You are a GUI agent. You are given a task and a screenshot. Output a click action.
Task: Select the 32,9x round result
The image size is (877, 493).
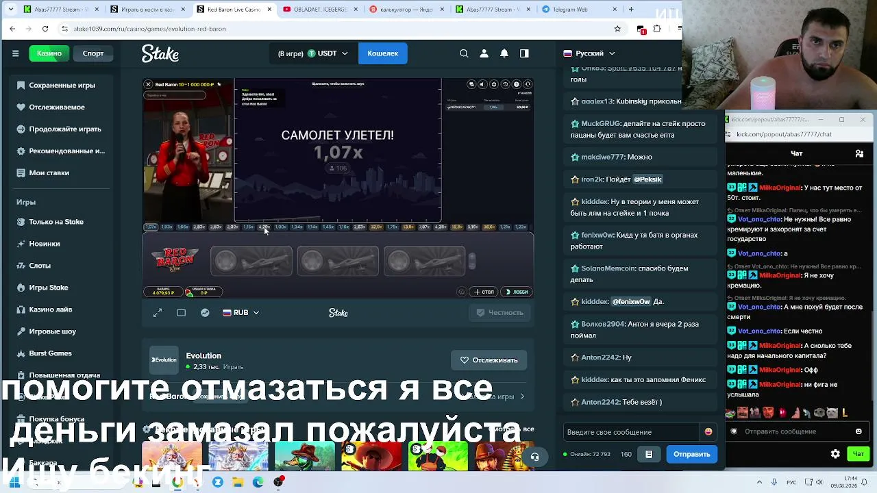click(376, 227)
